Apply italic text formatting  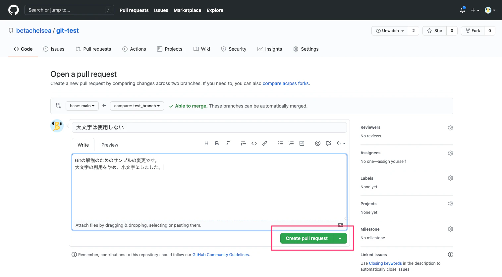(x=228, y=143)
